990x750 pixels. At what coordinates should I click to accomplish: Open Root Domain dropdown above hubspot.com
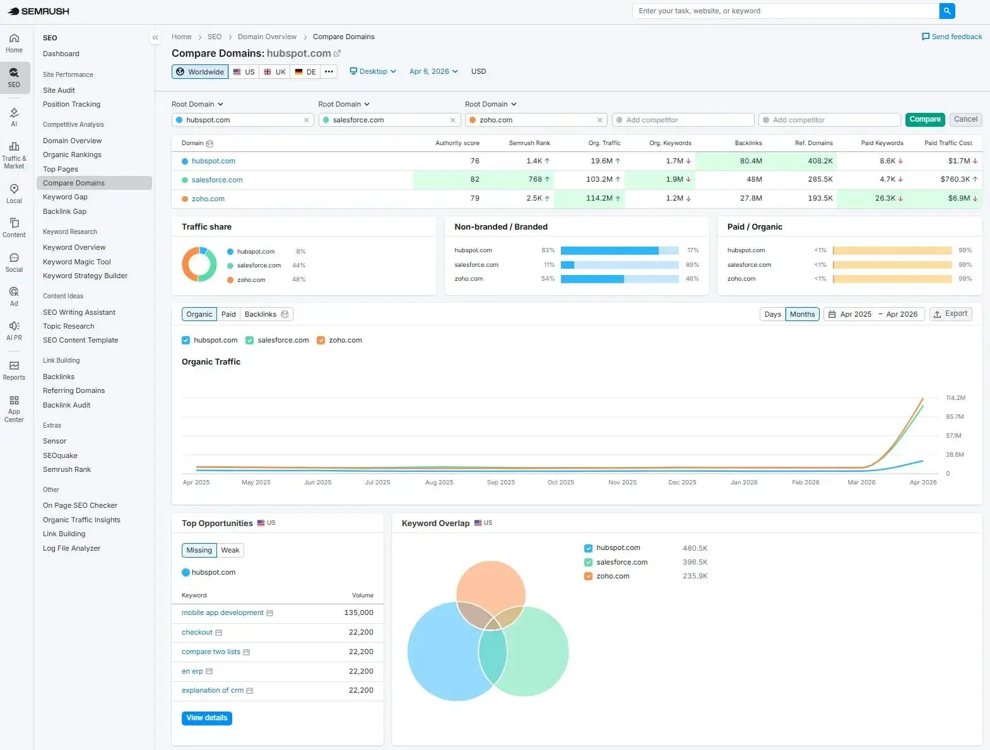point(197,104)
